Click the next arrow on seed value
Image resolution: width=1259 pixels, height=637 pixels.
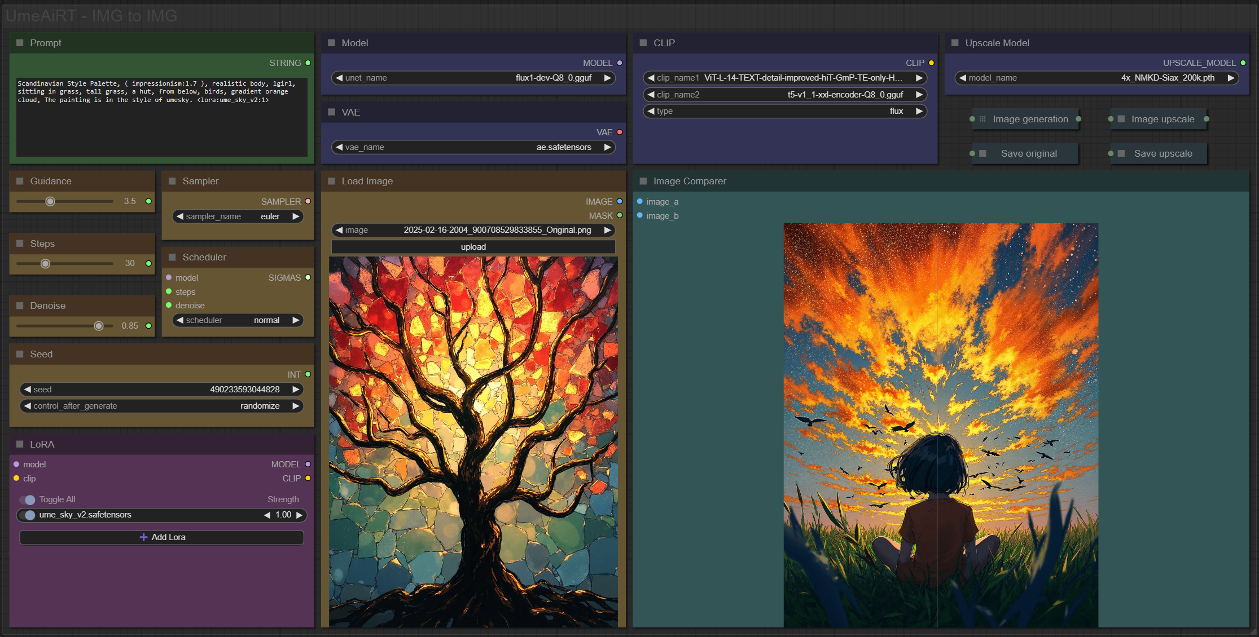pyautogui.click(x=295, y=390)
